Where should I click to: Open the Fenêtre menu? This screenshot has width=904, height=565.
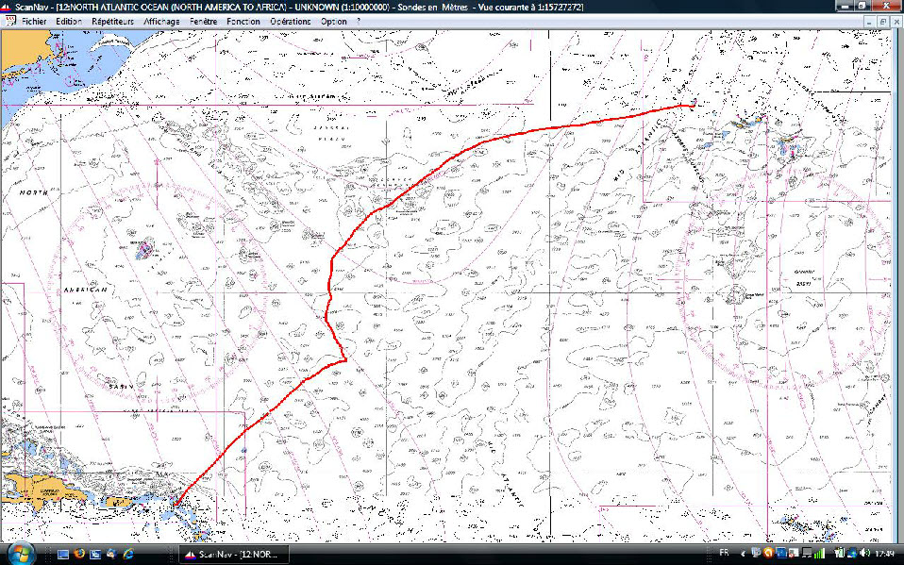(x=203, y=21)
